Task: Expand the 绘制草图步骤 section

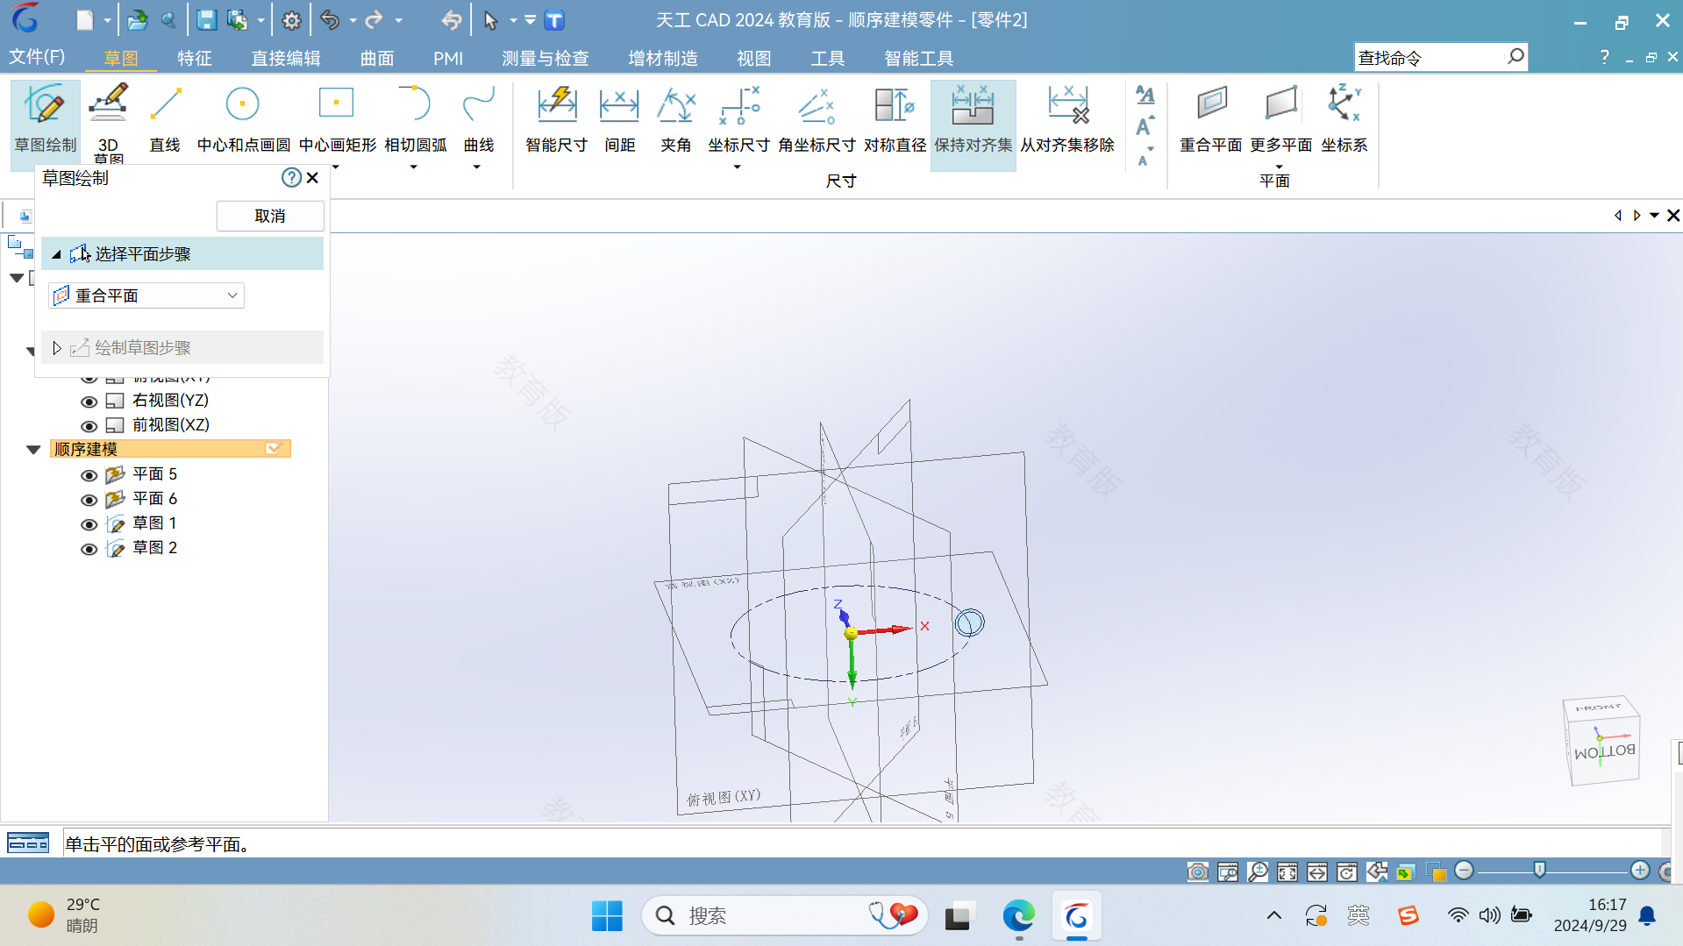Action: coord(57,348)
